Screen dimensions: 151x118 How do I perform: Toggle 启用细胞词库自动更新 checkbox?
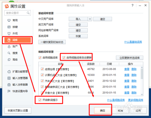click(64, 58)
